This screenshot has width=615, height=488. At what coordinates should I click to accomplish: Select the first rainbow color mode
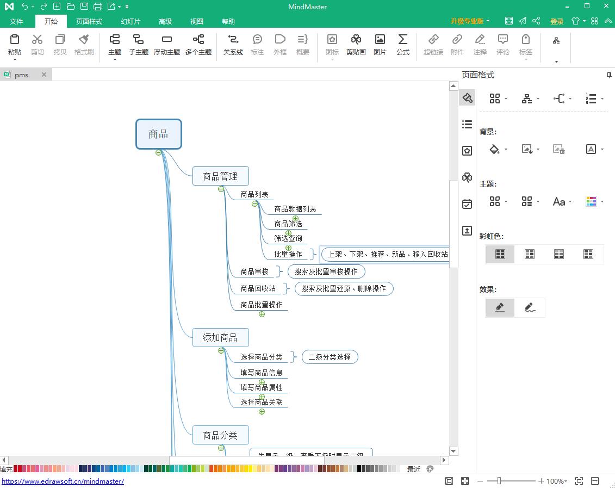(x=500, y=254)
